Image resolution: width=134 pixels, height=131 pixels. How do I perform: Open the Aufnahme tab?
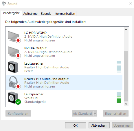point(30,14)
